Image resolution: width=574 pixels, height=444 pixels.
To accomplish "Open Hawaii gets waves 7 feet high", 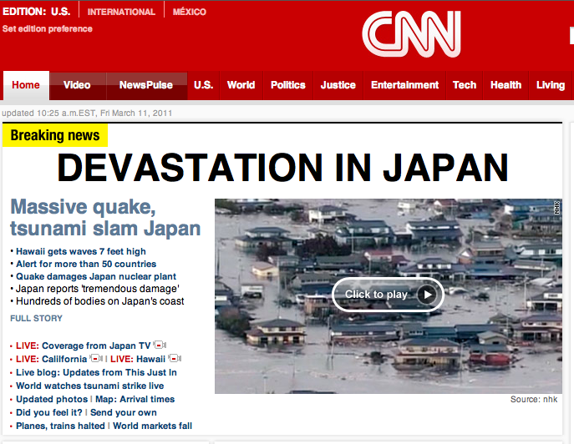I will [81, 251].
